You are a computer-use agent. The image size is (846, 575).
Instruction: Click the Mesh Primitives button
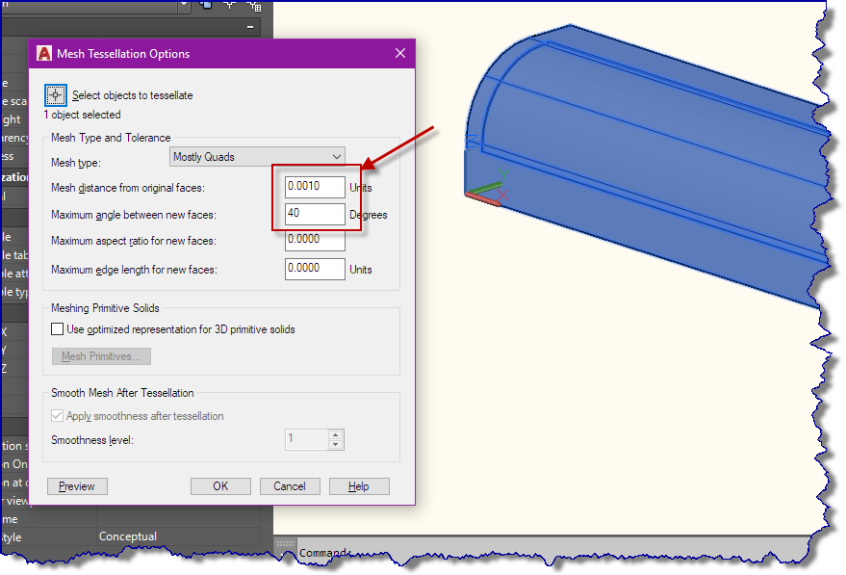point(101,356)
